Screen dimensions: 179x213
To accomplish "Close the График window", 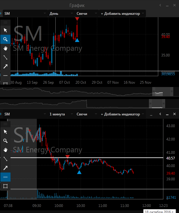I will tap(174, 5).
